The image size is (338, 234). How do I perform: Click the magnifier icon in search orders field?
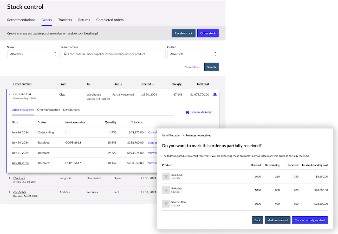[65, 54]
